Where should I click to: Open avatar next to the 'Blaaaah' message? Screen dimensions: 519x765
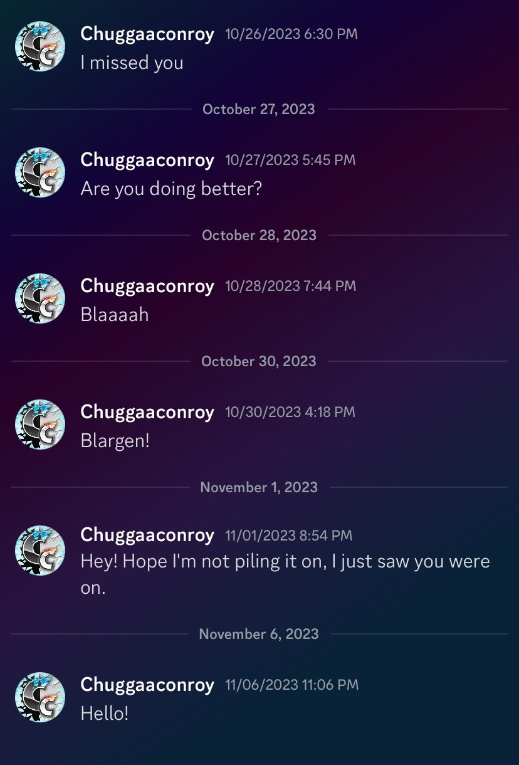(40, 298)
